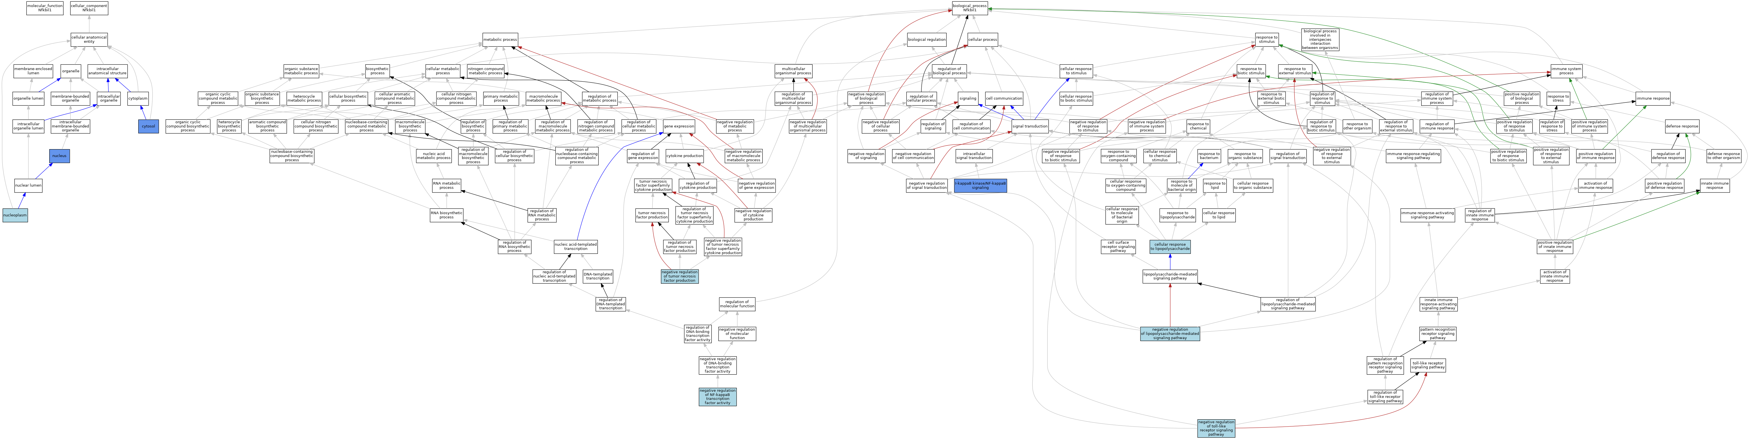Click negative regulation of lipopolysaccharide-mediated signaling pathway node

(x=1170, y=334)
